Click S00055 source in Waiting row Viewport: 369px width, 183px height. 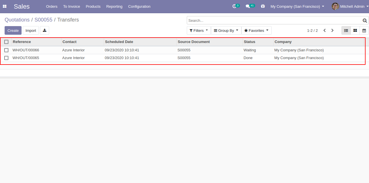click(x=184, y=50)
